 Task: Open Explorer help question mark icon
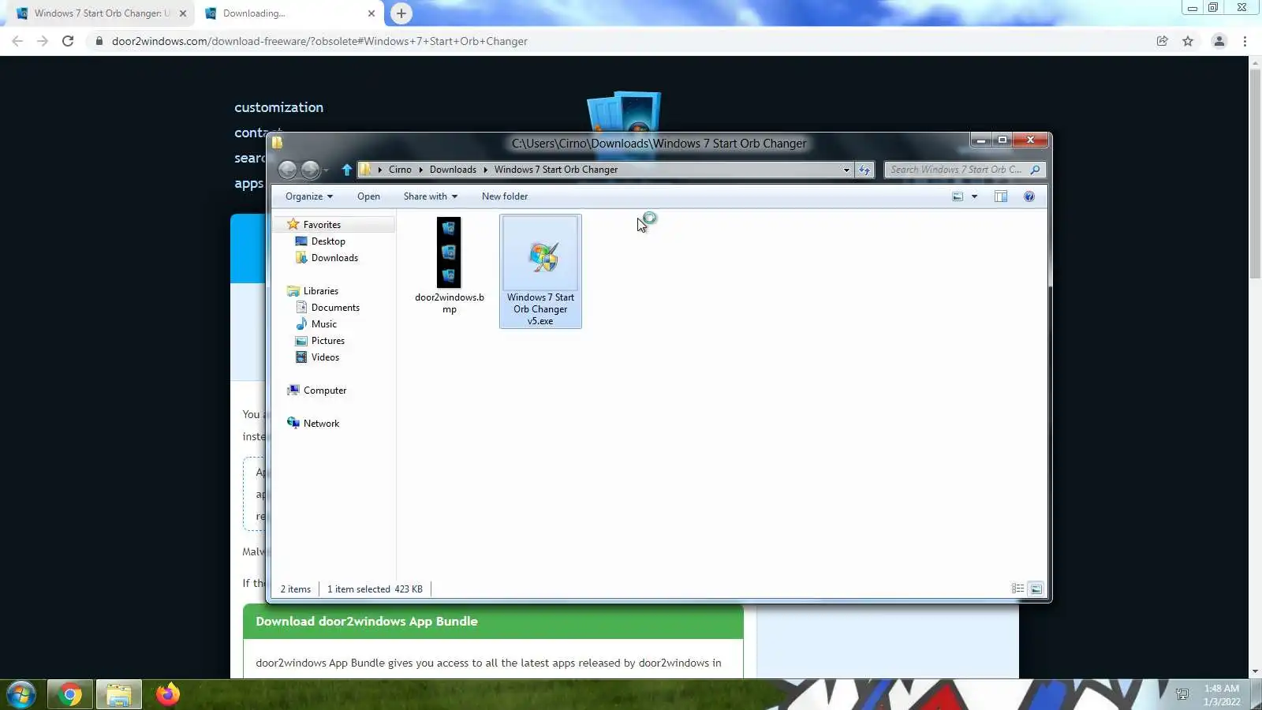[1029, 196]
